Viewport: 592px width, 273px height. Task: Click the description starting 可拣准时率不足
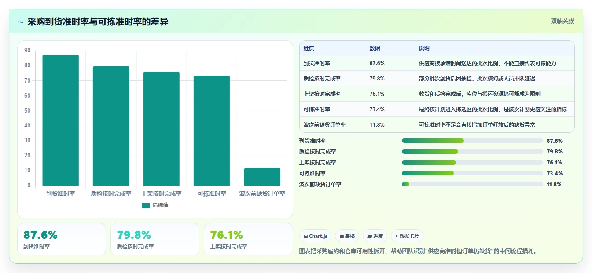click(x=477, y=125)
